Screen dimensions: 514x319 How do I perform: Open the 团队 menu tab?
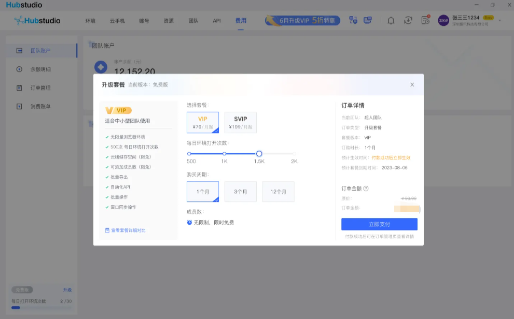(193, 21)
